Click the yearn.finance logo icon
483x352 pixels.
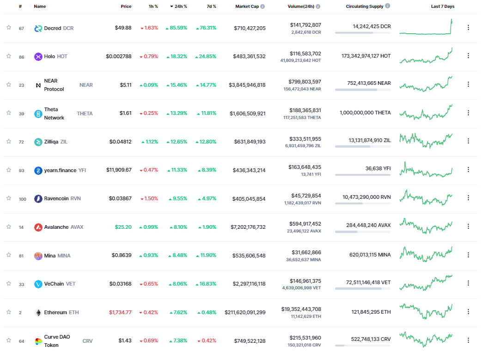coord(38,170)
